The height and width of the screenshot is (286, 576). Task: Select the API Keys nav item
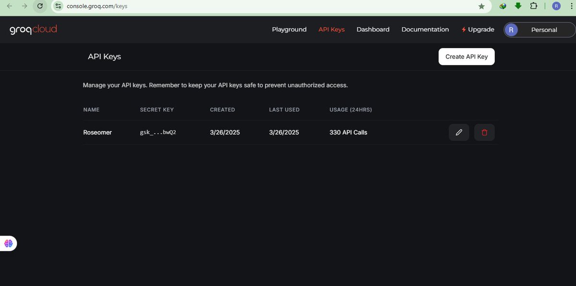[x=332, y=29]
